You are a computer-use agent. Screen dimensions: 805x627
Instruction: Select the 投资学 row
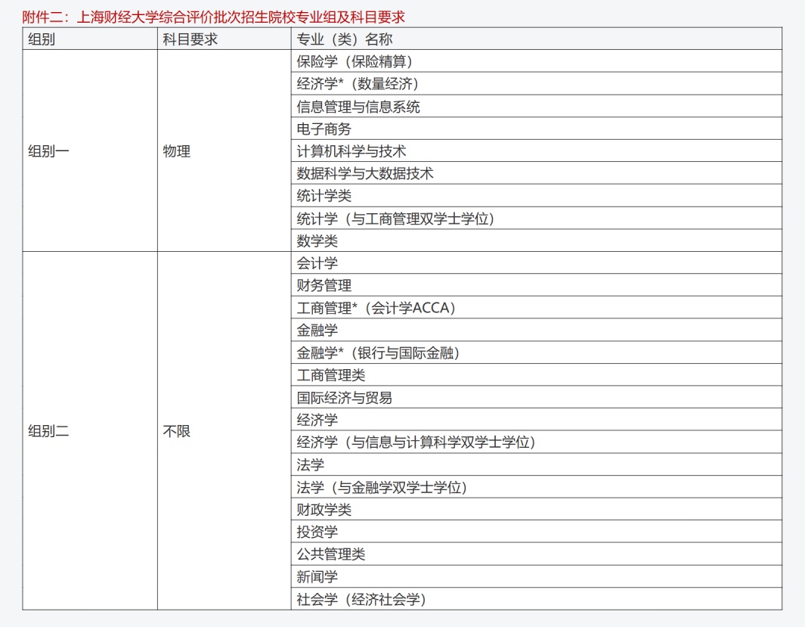point(537,532)
